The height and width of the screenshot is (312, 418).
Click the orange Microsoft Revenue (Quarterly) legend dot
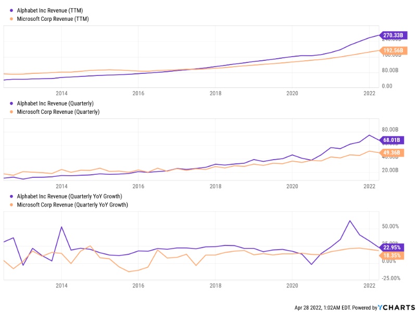click(12, 112)
